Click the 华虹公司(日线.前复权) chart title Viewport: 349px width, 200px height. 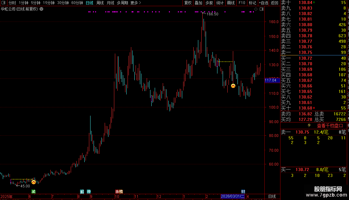click(x=19, y=9)
